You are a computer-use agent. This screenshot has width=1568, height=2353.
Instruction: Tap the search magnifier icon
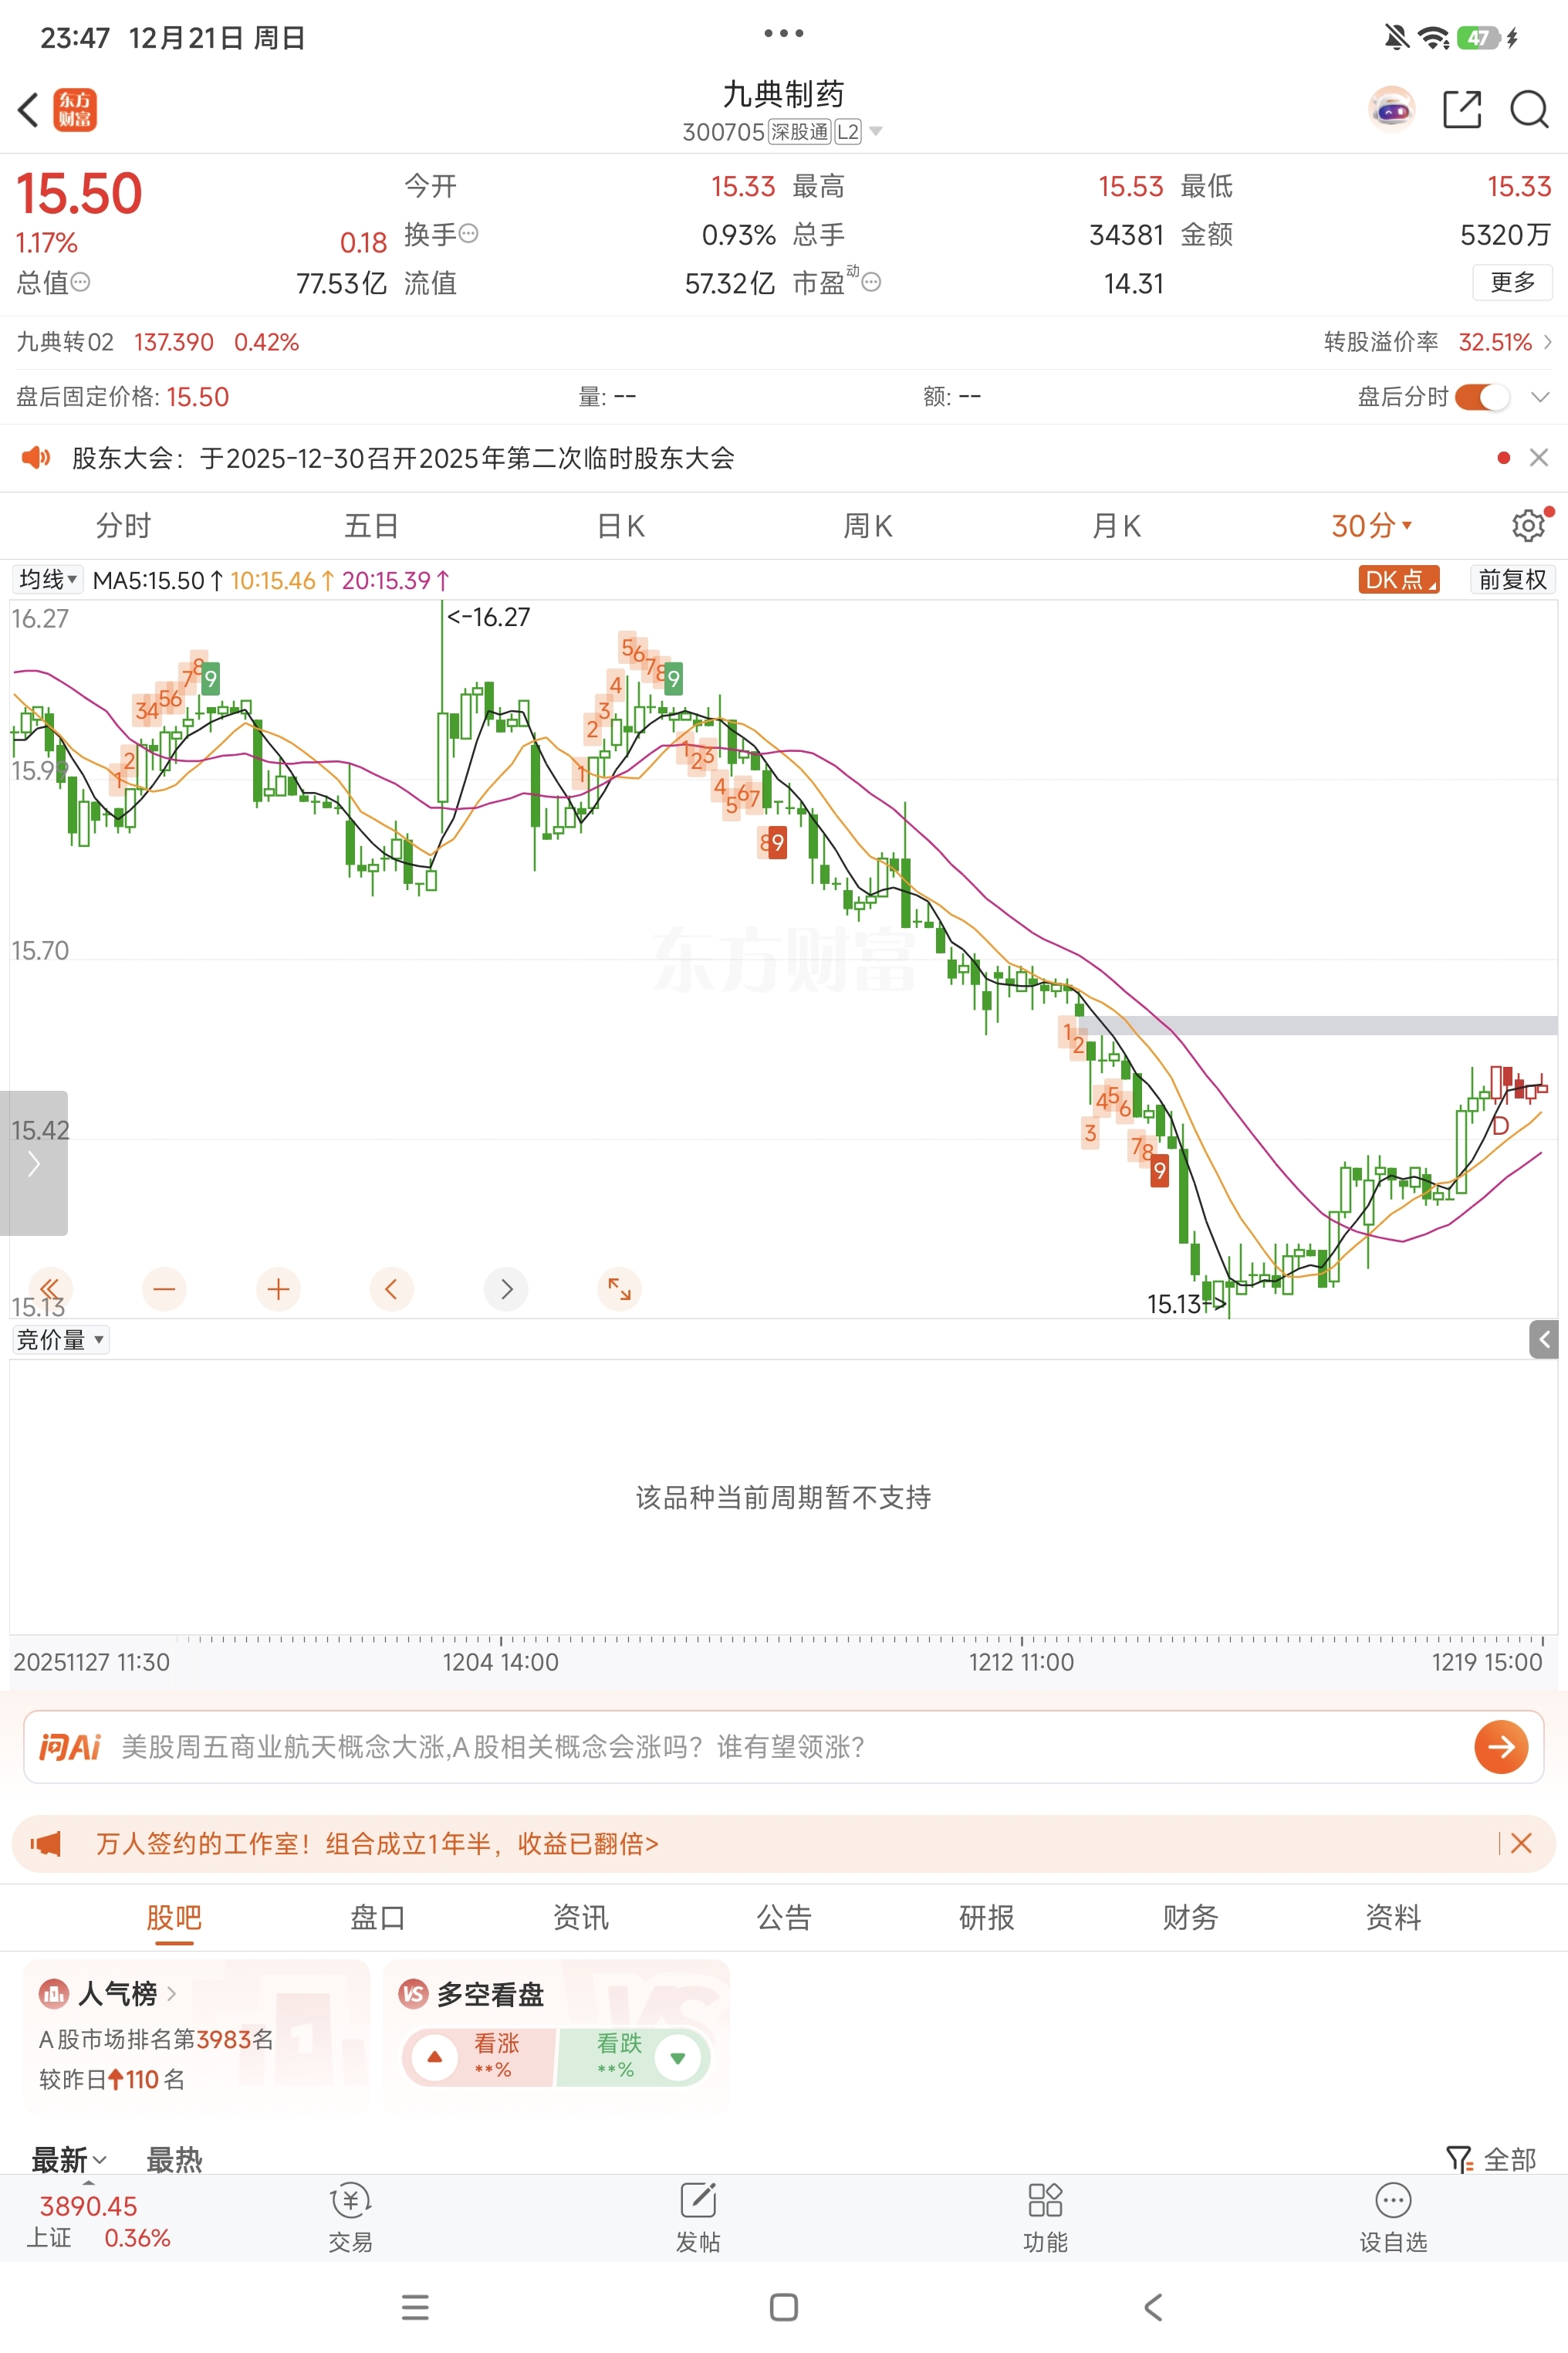tap(1528, 109)
